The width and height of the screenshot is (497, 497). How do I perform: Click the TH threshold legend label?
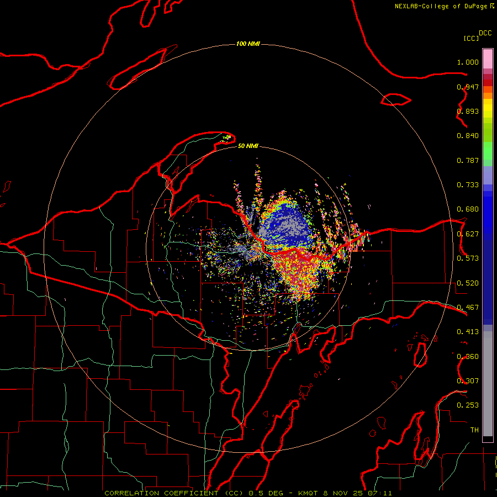pyautogui.click(x=474, y=430)
